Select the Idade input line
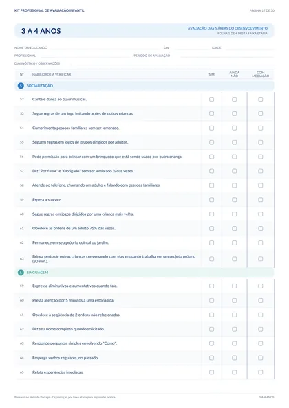289x408 pixels. coord(249,48)
